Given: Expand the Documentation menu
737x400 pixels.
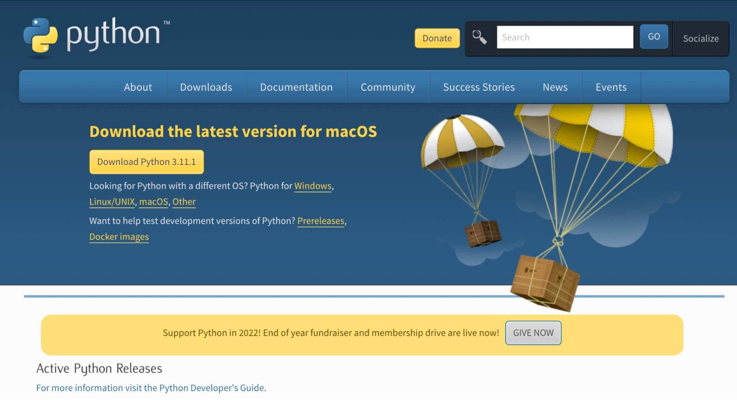Looking at the screenshot, I should (x=296, y=87).
